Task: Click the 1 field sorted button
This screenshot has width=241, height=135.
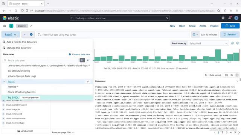Action: click(x=213, y=75)
